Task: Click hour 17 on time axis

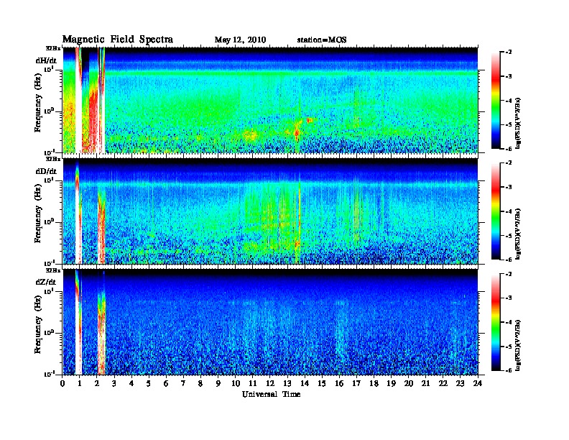Action: click(356, 383)
